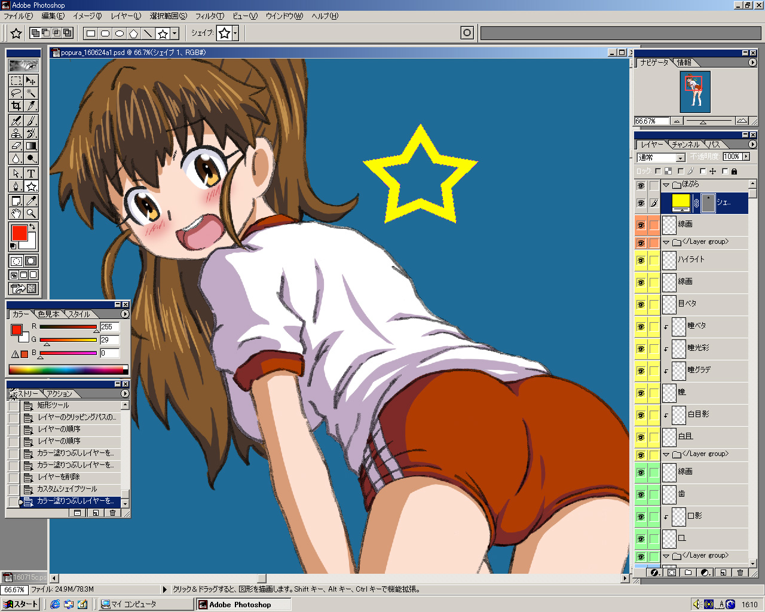The height and width of the screenshot is (612, 765).
Task: Select the Crop tool
Action: tap(16, 106)
